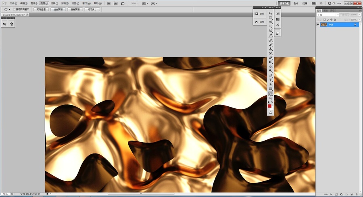This screenshot has width=363, height=197.
Task: Open the Character panel icon
Action: pos(278,25)
